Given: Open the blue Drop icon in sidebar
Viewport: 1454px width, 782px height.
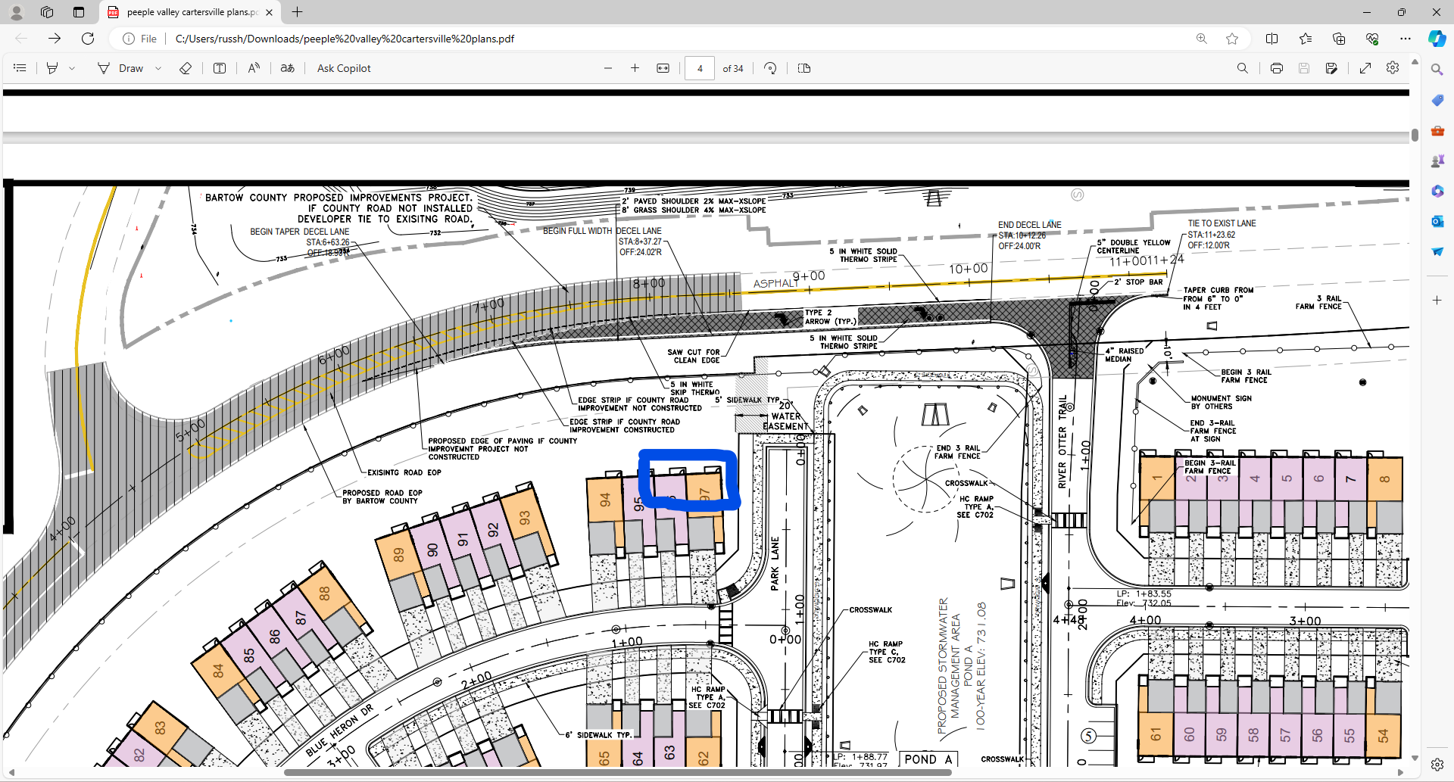Looking at the screenshot, I should click(1437, 251).
